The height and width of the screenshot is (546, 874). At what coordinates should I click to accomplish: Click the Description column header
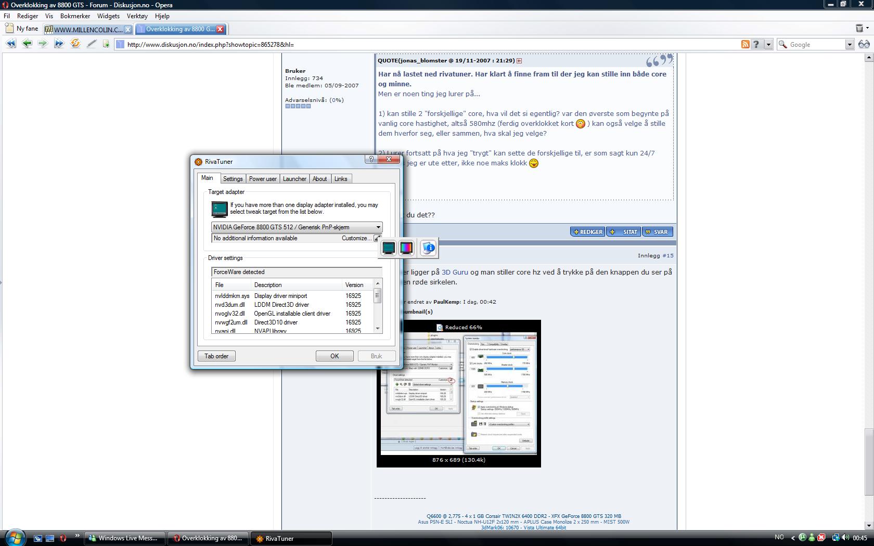[297, 285]
